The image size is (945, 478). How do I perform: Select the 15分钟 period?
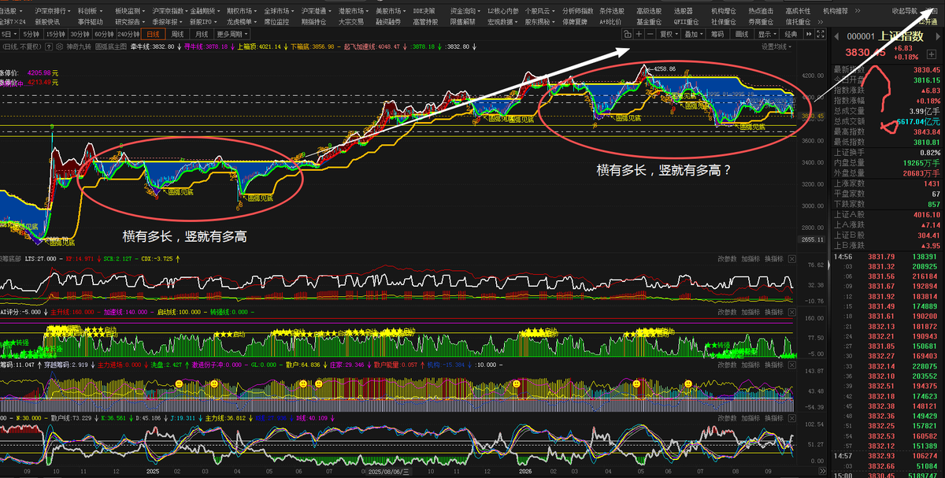point(55,34)
